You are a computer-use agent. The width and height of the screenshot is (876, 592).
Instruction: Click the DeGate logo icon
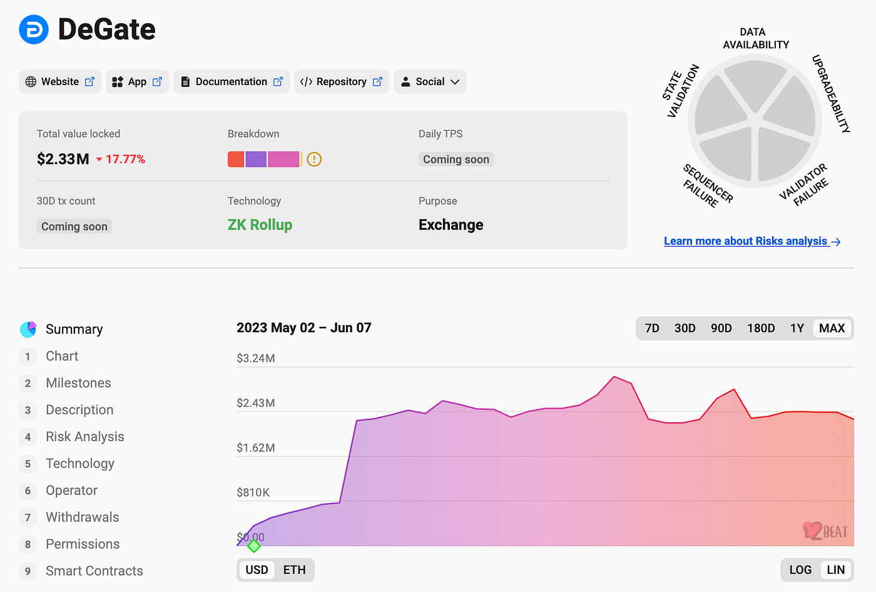34,29
